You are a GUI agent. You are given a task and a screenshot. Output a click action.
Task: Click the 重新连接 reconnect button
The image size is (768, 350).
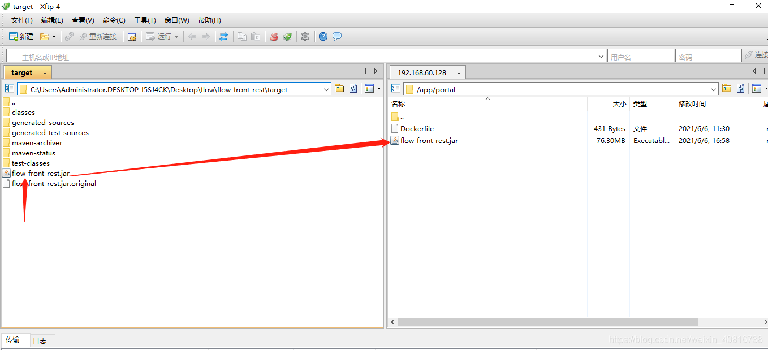[x=98, y=37]
